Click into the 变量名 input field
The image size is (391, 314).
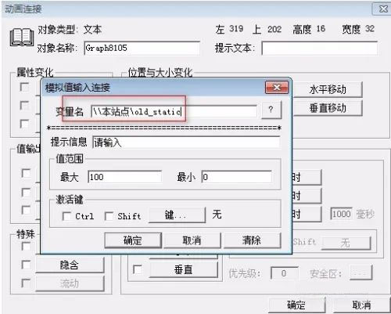click(x=174, y=112)
